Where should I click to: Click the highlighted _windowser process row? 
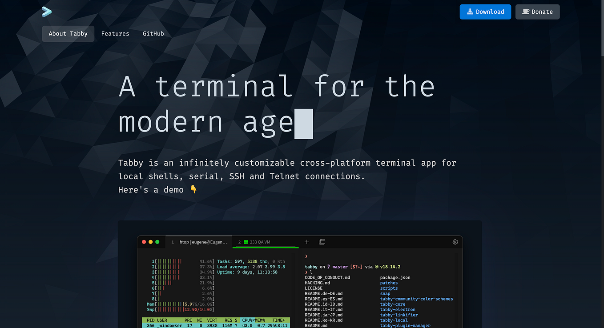[191, 325]
